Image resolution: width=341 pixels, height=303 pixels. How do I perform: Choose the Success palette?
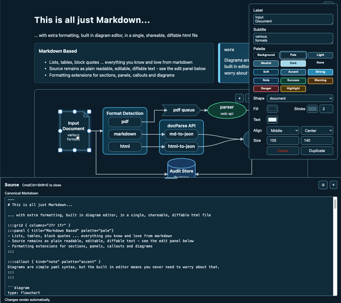point(293,80)
